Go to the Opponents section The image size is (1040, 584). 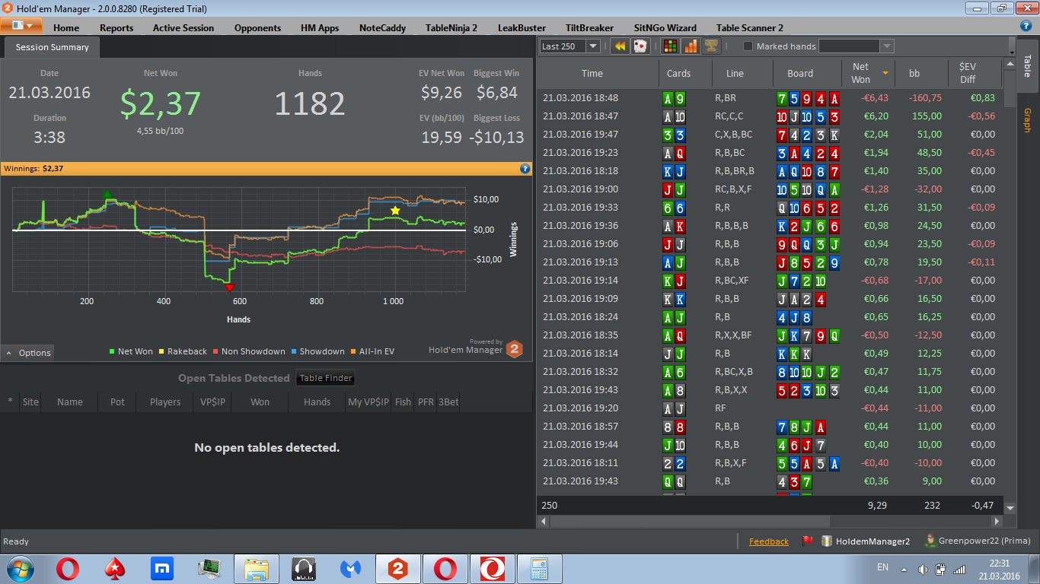(257, 28)
